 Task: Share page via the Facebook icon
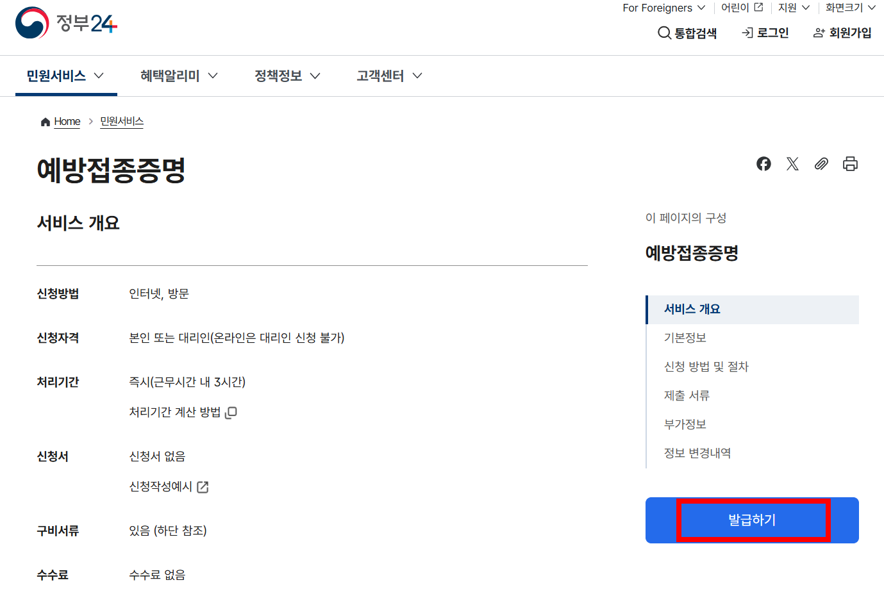pos(763,164)
